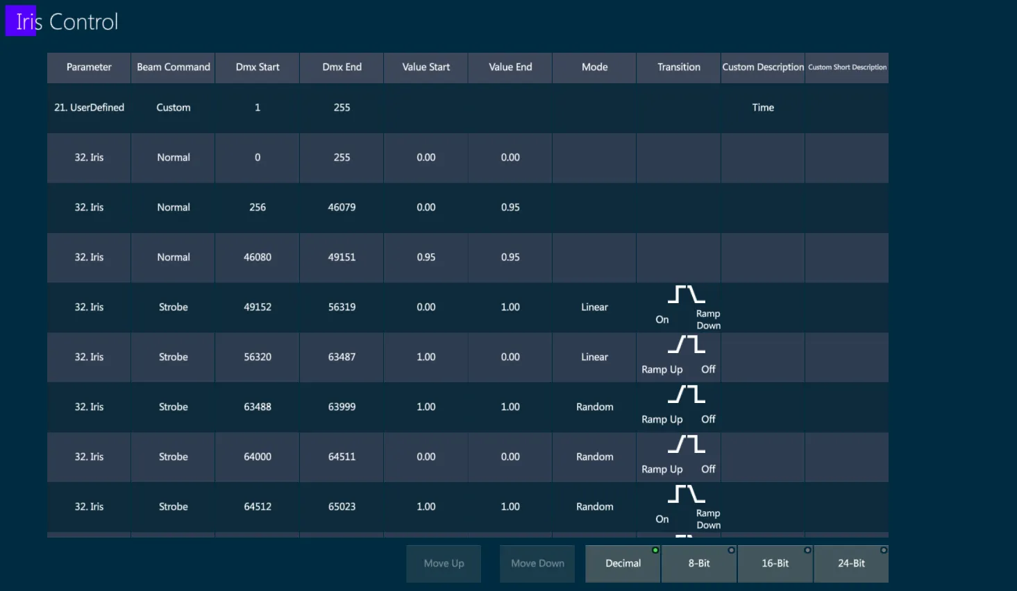1017x591 pixels.
Task: Select the Normal beam command in row 46080
Action: [173, 257]
